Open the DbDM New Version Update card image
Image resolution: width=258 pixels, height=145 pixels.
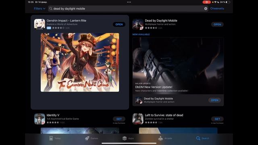pyautogui.click(x=178, y=66)
